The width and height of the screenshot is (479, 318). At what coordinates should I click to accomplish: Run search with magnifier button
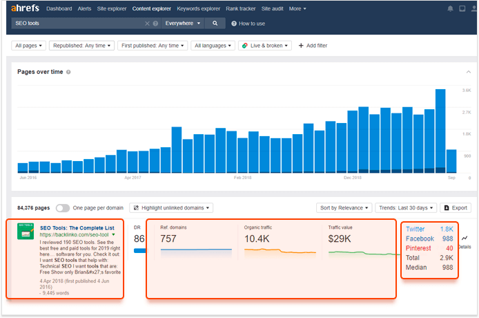click(215, 24)
